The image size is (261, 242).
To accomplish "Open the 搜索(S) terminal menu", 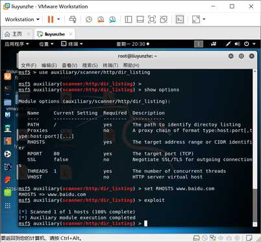I will point(90,65).
